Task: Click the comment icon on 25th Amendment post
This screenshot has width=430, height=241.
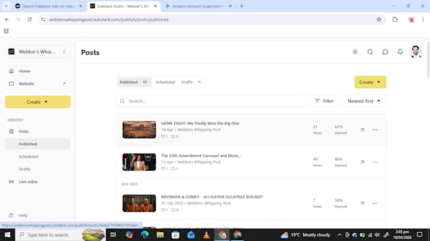Action: (173, 169)
